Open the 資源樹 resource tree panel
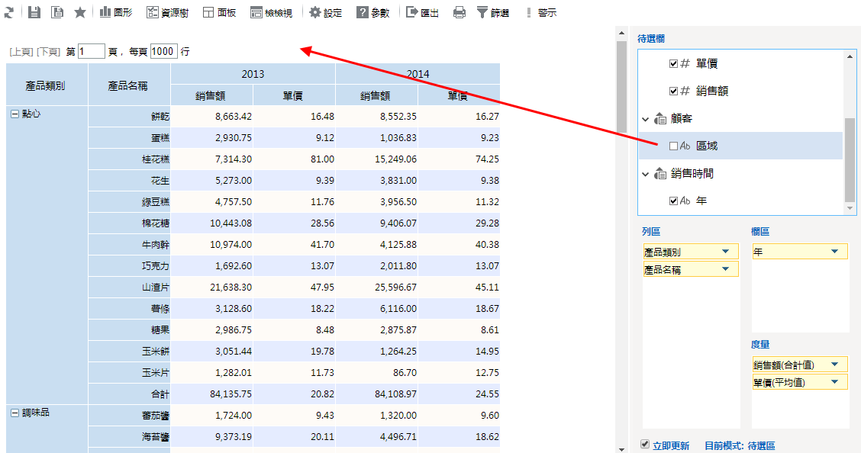The height and width of the screenshot is (453, 861). [167, 12]
